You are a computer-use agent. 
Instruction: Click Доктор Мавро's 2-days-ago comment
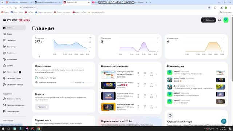[x=196, y=80]
